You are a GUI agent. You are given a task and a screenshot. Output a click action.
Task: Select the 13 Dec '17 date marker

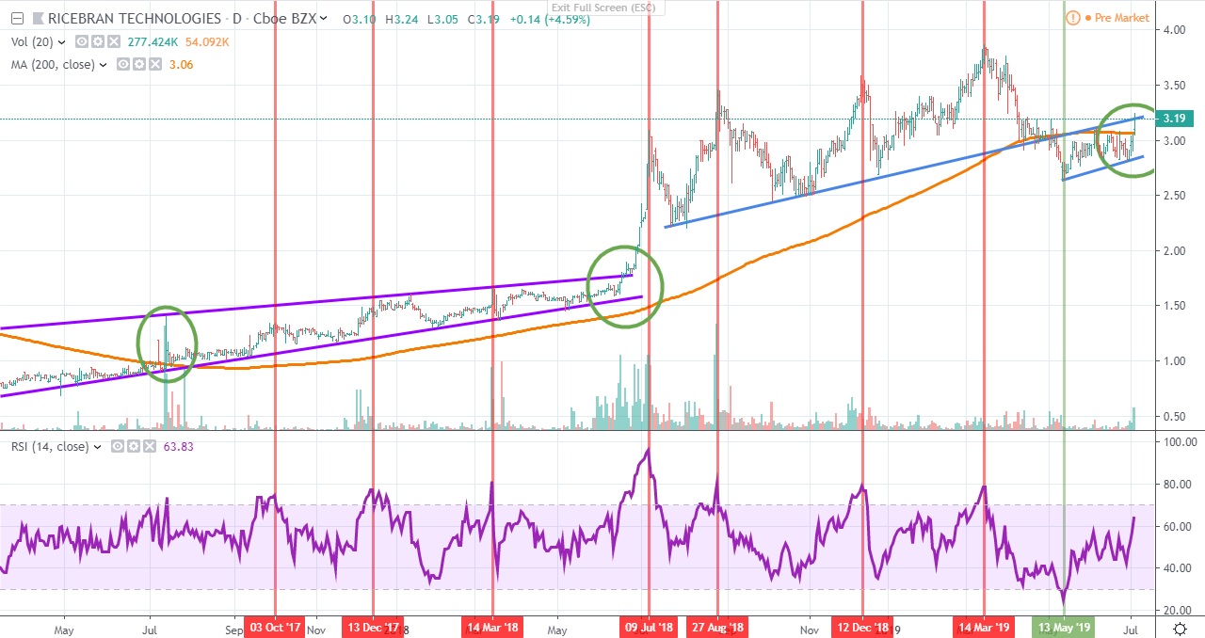point(374,627)
